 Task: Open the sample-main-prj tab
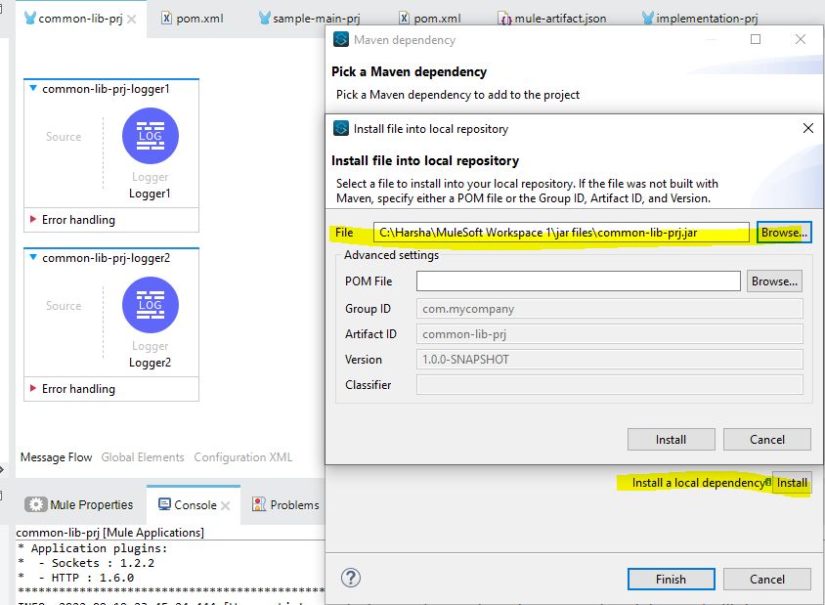[x=309, y=19]
